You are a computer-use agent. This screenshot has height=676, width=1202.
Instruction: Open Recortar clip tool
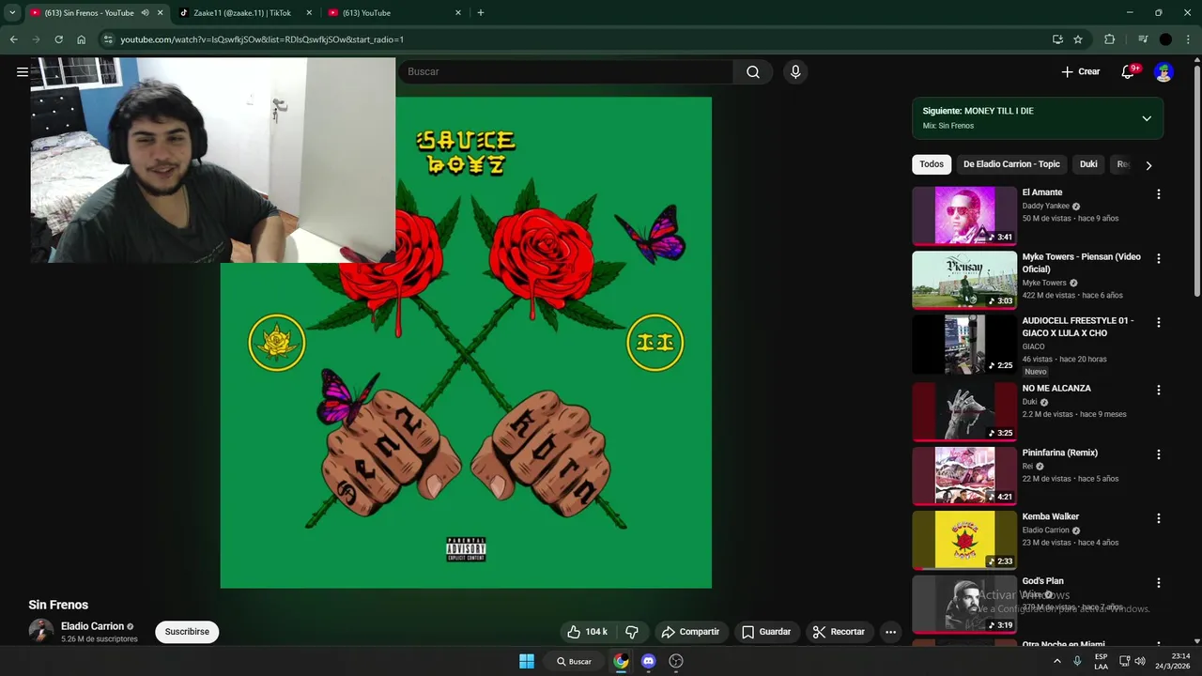tap(839, 632)
